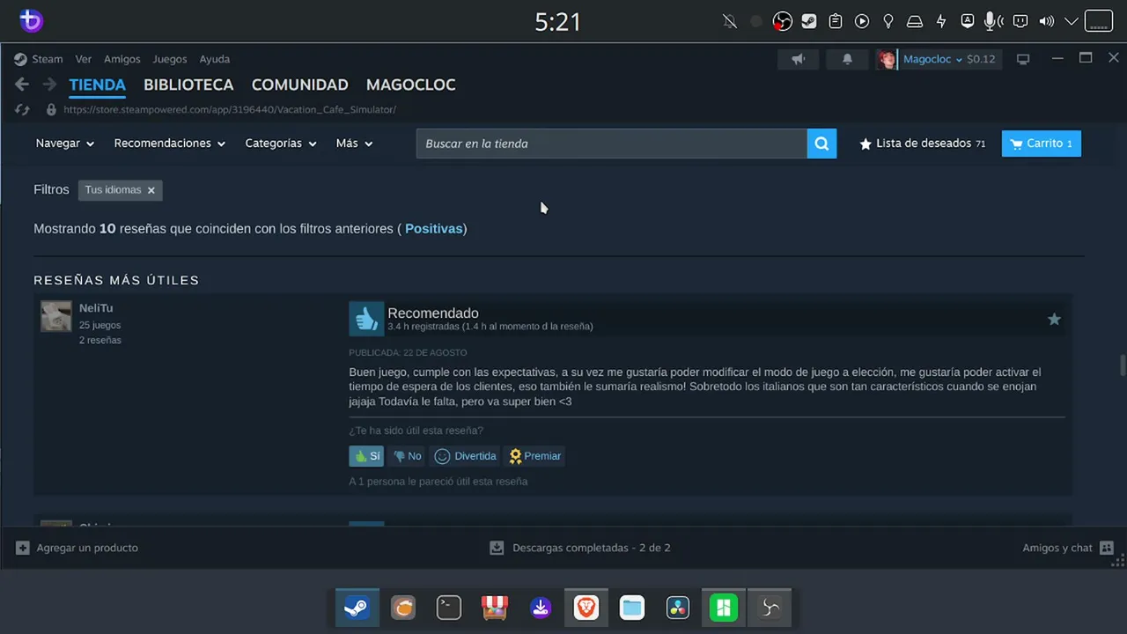Toggle the muted notifications tray icon
This screenshot has height=634, width=1127.
pos(730,21)
